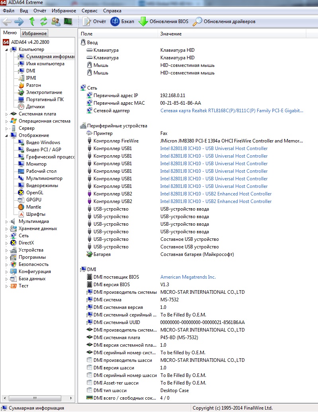Image resolution: width=318 pixels, height=412 pixels.
Task: Expand the Мультимедиа tree node
Action: pyautogui.click(x=7, y=221)
